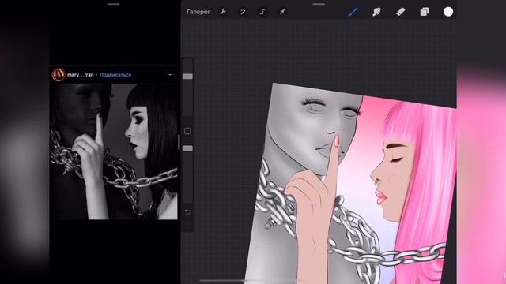Open the white color swatch picker
The image size is (506, 284).
click(x=448, y=12)
